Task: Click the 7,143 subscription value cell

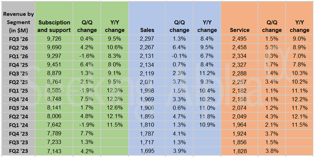Action: click(54, 151)
